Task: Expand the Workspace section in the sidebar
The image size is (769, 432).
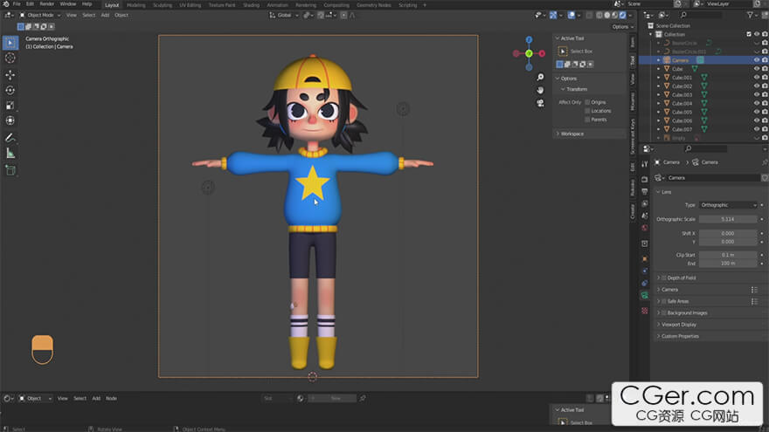Action: [572, 134]
